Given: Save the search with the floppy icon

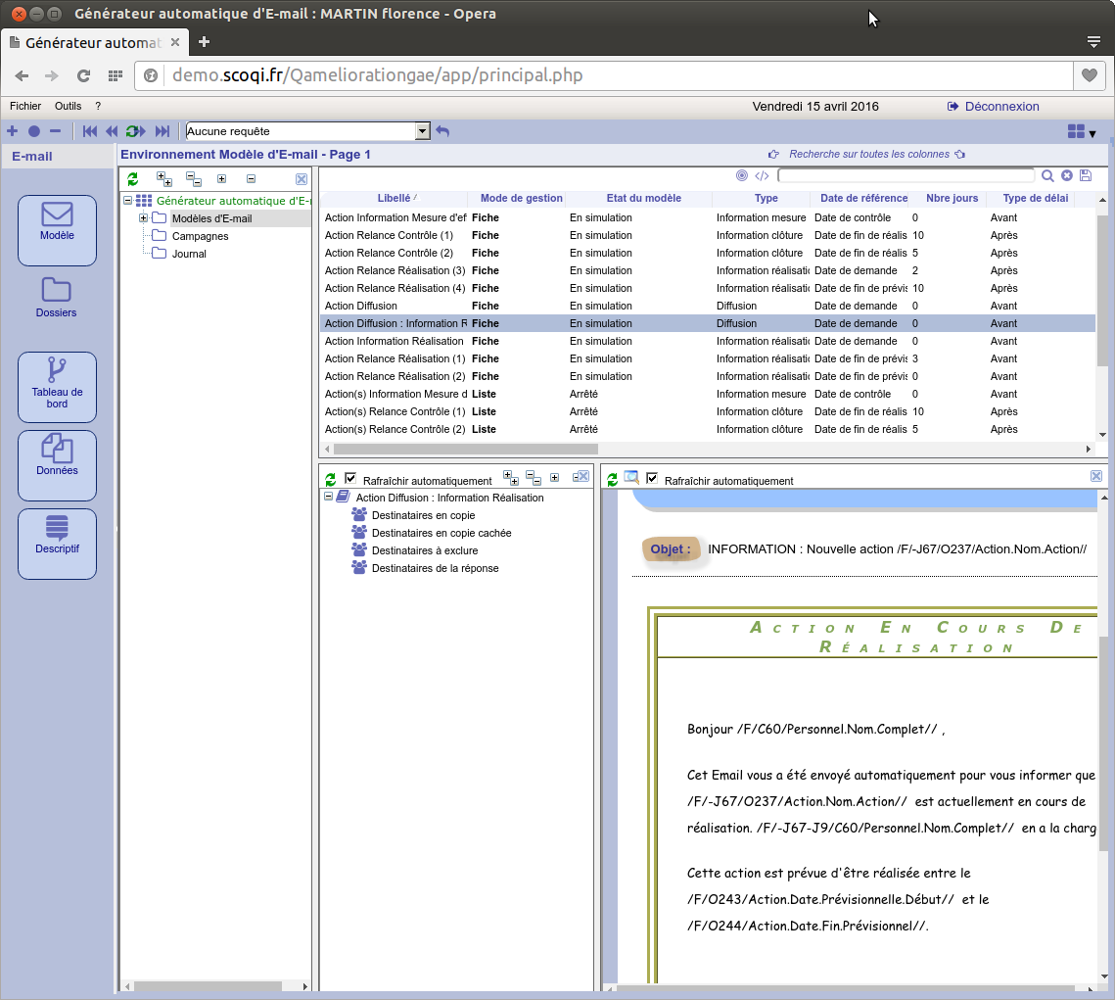Looking at the screenshot, I should coord(1085,175).
